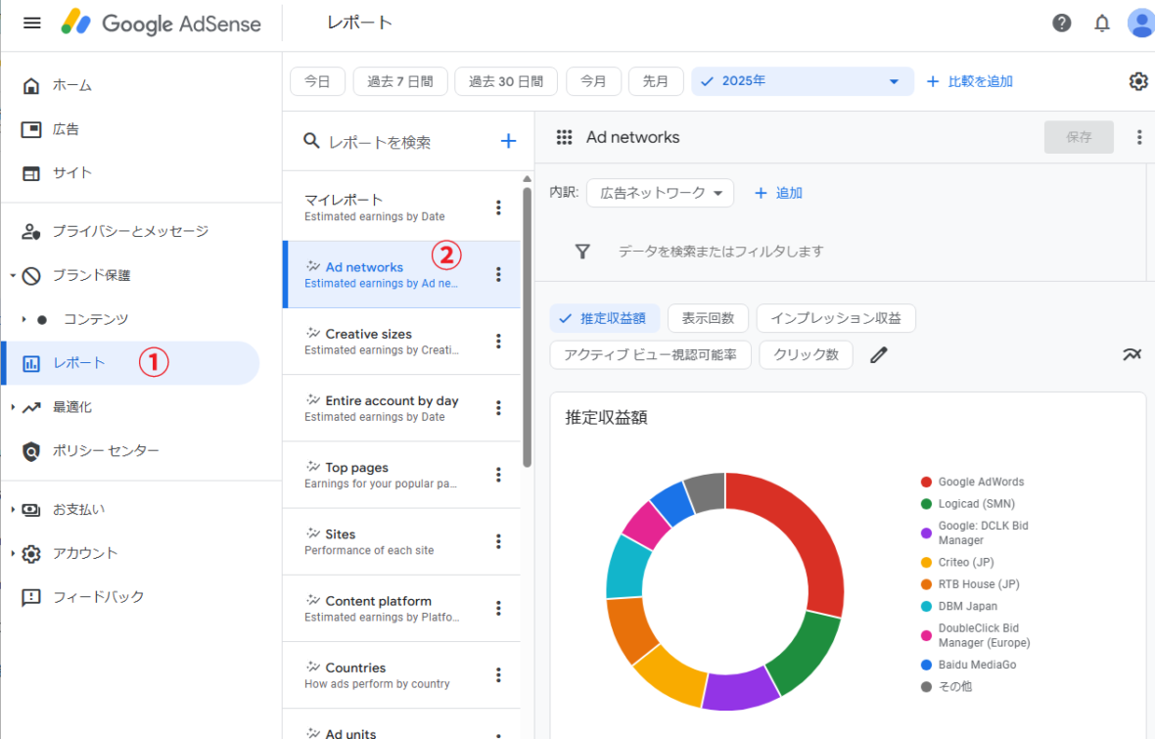Open more options for Ad networks report

pyautogui.click(x=498, y=274)
